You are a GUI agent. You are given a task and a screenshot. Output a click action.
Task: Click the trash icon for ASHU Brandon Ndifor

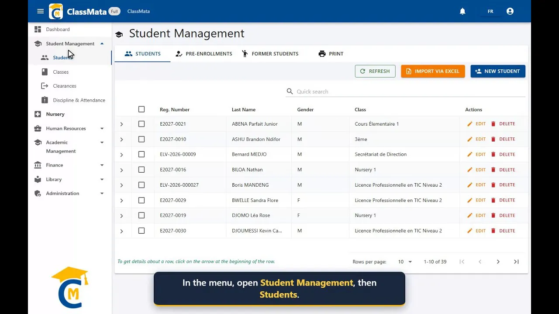click(x=493, y=139)
